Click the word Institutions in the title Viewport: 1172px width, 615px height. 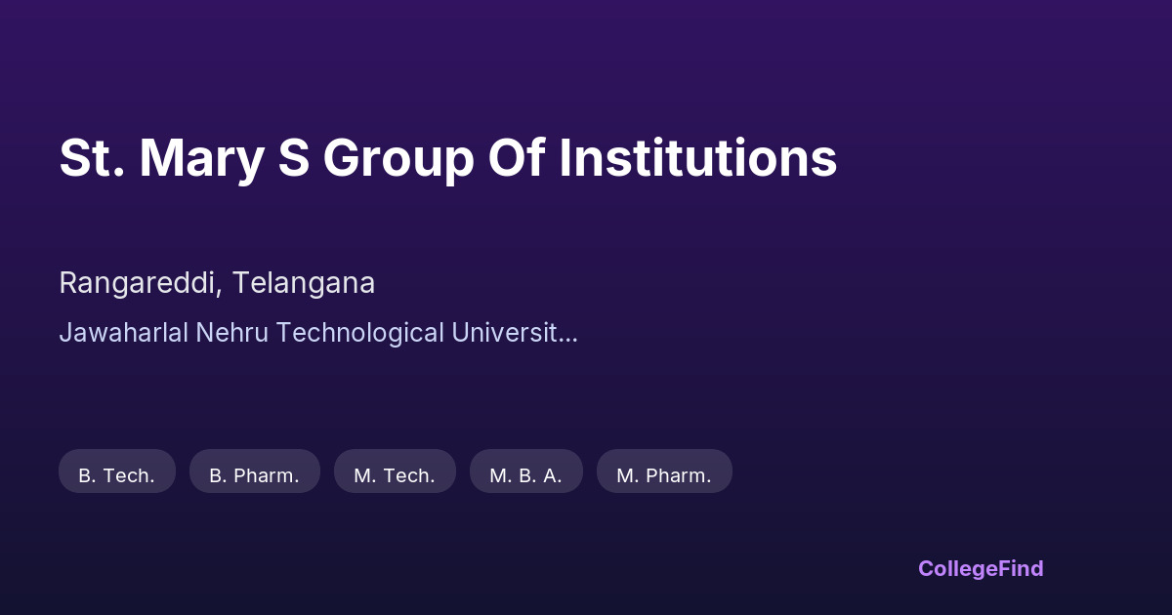tap(697, 158)
